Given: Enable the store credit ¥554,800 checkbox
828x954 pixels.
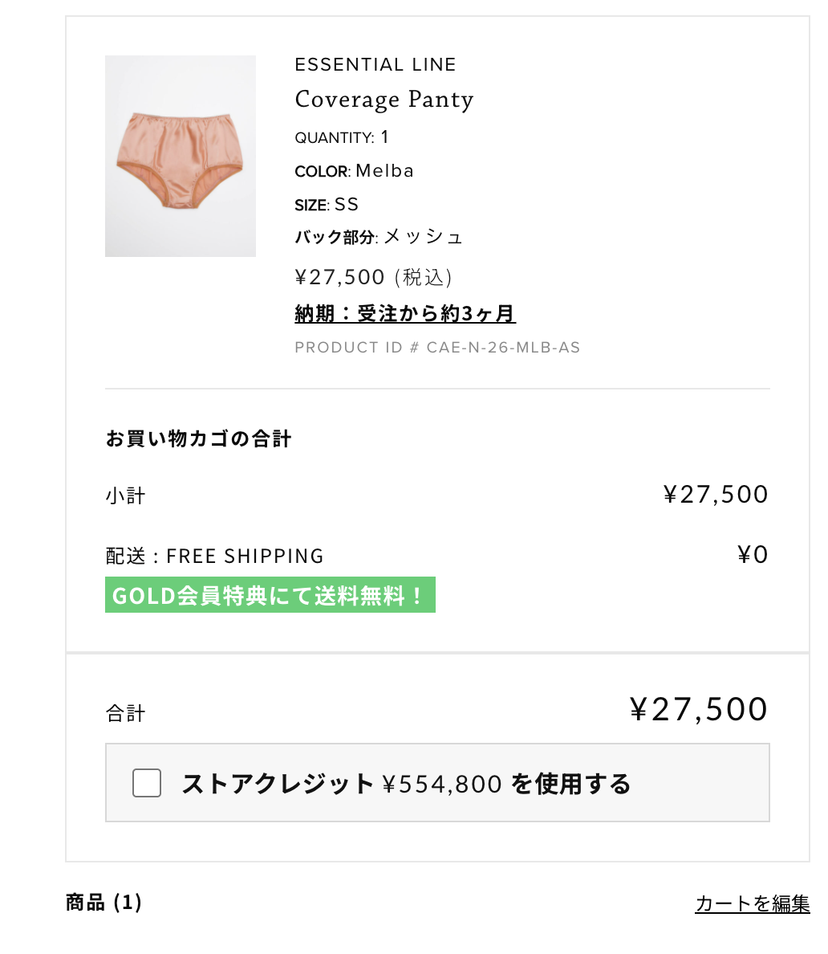Looking at the screenshot, I should click(147, 782).
